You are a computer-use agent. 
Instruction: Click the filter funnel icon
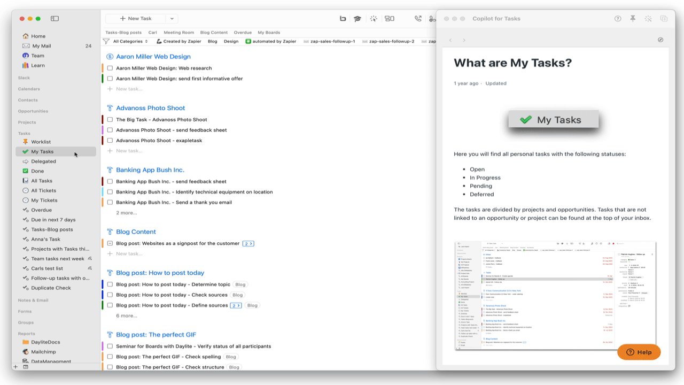pos(107,41)
